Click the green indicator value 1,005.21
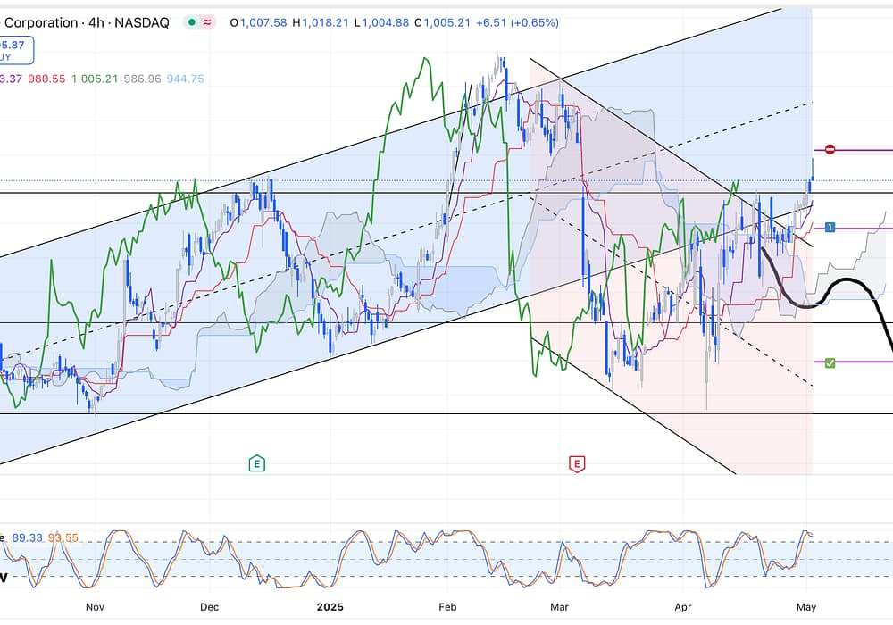893x625 pixels. (93, 79)
